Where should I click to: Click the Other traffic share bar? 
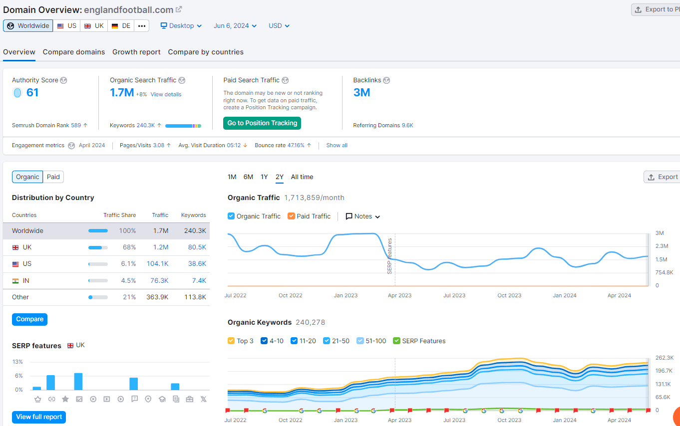98,297
